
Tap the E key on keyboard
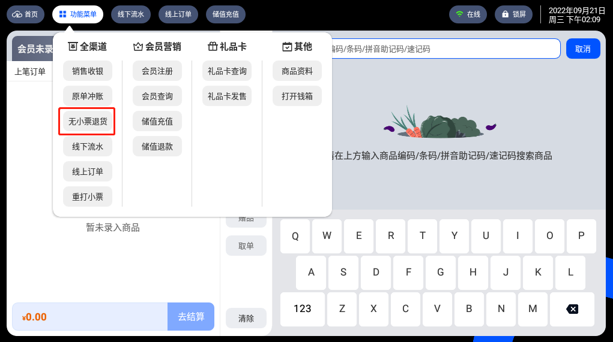point(359,236)
